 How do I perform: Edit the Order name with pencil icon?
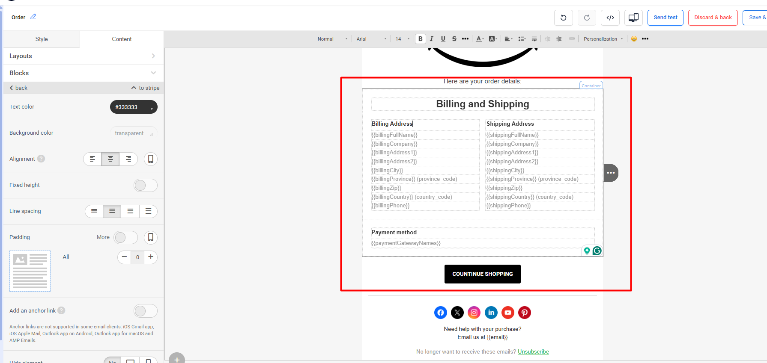pos(33,17)
